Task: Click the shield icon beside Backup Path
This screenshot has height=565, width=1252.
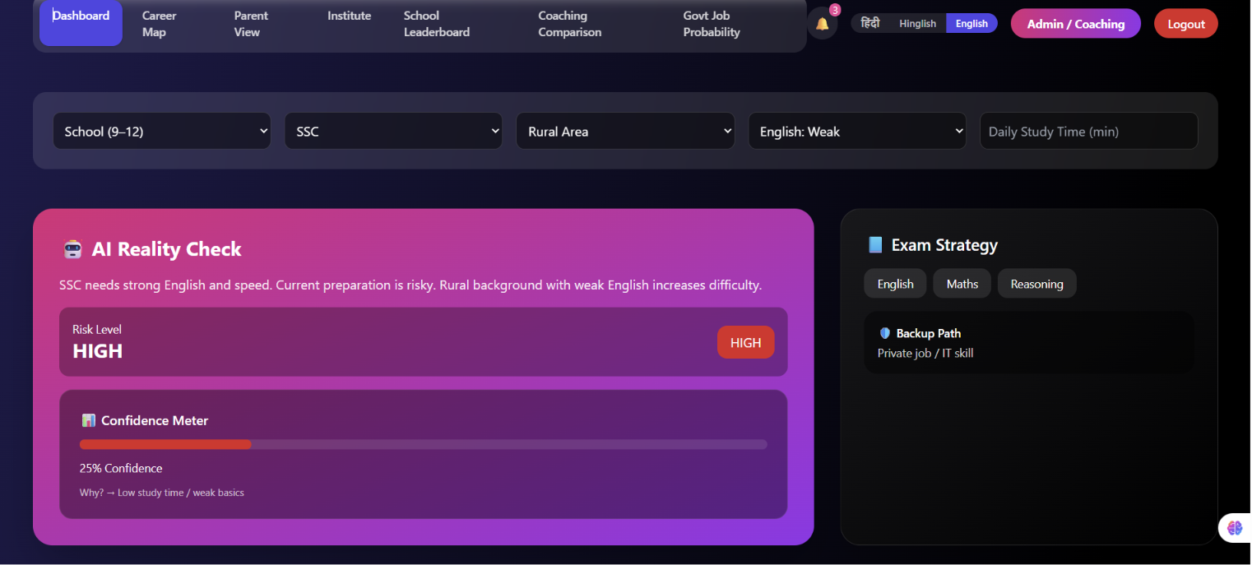Action: pos(885,333)
